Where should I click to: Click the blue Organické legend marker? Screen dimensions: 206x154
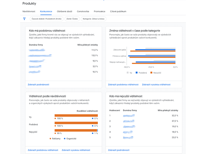point(65,139)
